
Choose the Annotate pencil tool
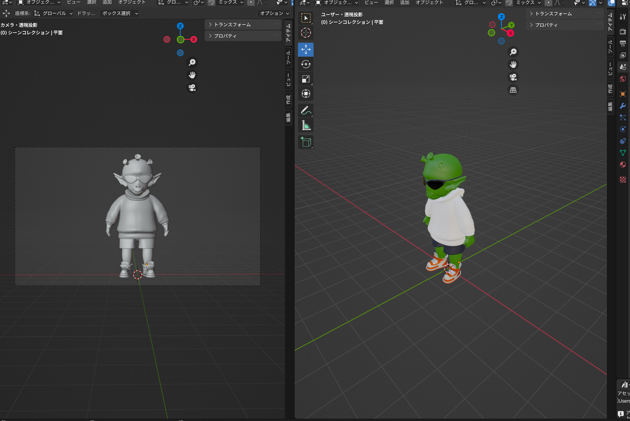pos(306,111)
